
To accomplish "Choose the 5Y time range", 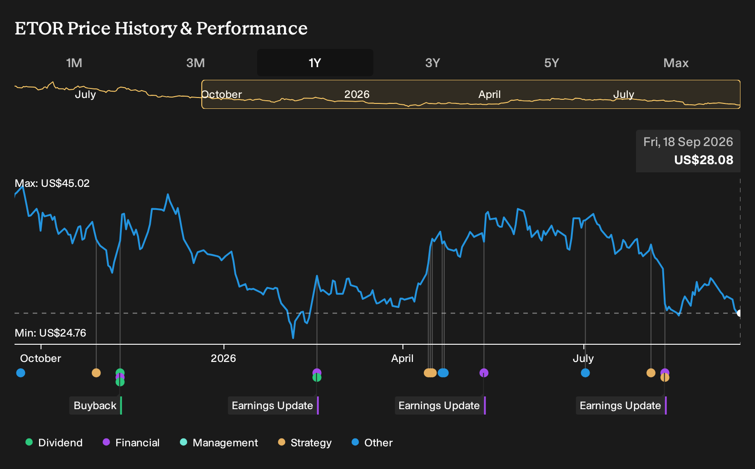I will tap(551, 63).
